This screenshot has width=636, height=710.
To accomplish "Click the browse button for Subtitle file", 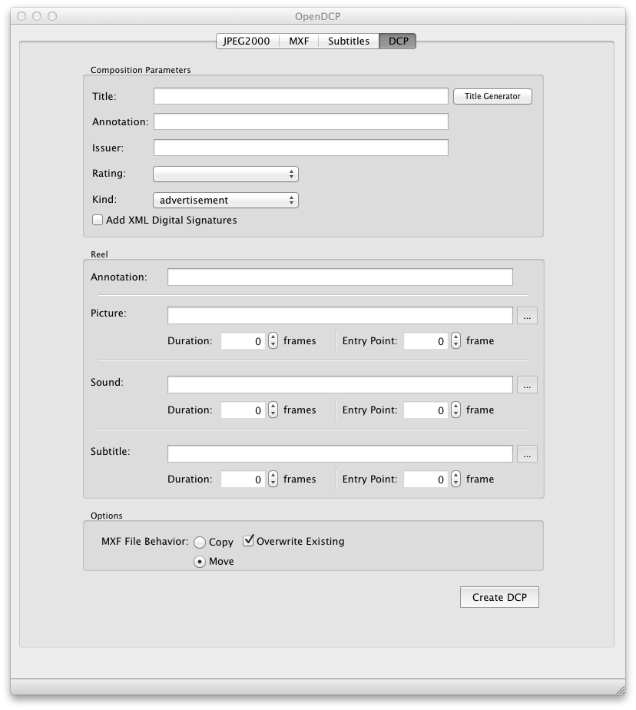I will (x=527, y=454).
